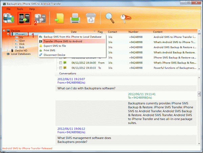
Task: Click scroll-up arrow of conversations pane
Action: coord(199,78)
